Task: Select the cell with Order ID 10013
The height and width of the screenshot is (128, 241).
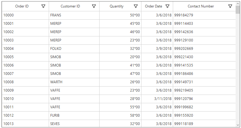Action: point(25,124)
